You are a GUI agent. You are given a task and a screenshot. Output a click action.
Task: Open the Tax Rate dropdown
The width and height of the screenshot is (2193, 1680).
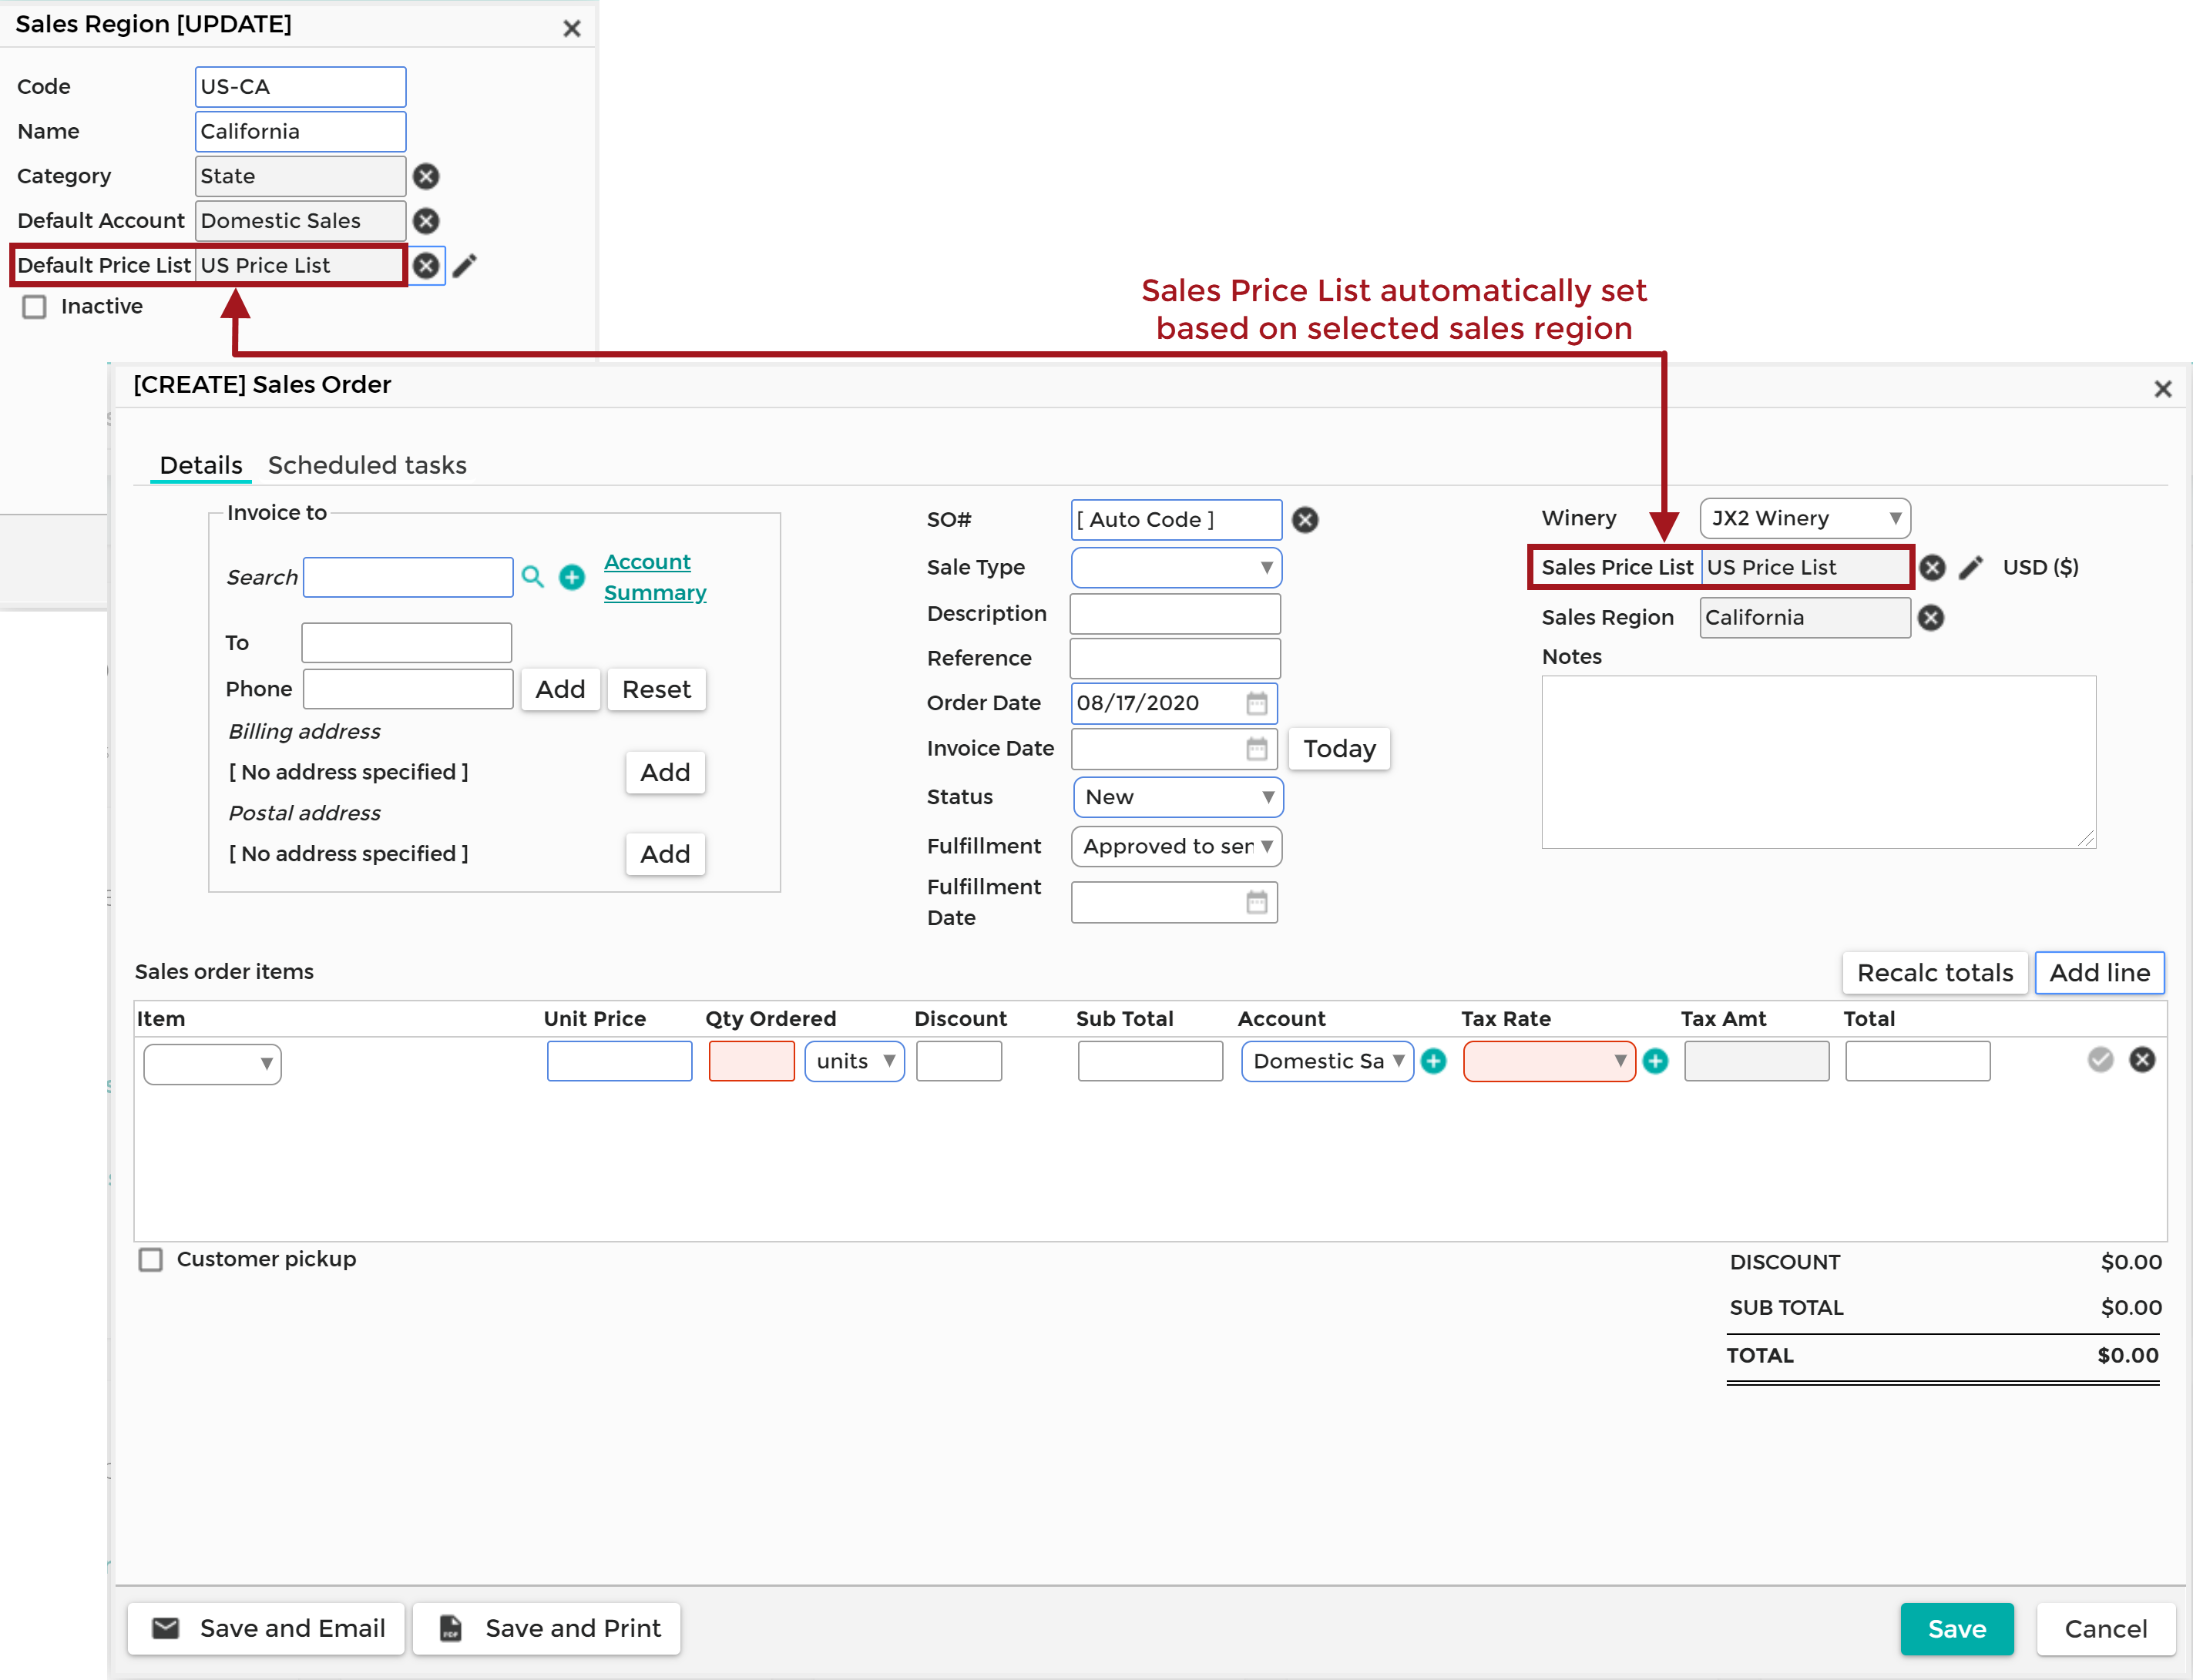(1550, 1061)
